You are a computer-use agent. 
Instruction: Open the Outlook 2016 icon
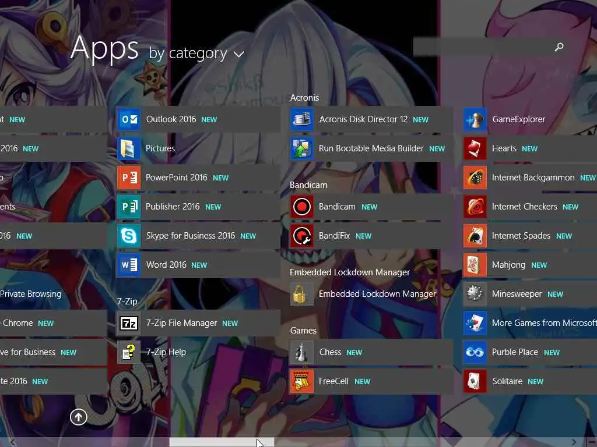(x=129, y=119)
